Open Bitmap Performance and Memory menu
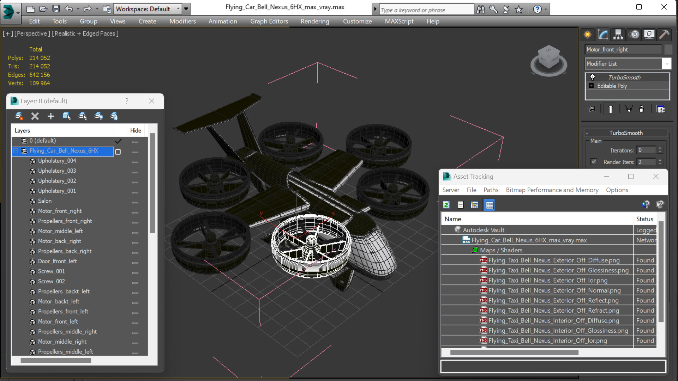Image resolution: width=678 pixels, height=381 pixels. (552, 190)
